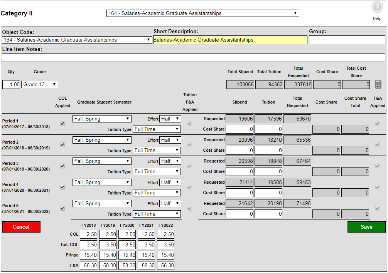388x273 pixels.
Task: Click the FY2018 Fringe rate field
Action: [88, 255]
